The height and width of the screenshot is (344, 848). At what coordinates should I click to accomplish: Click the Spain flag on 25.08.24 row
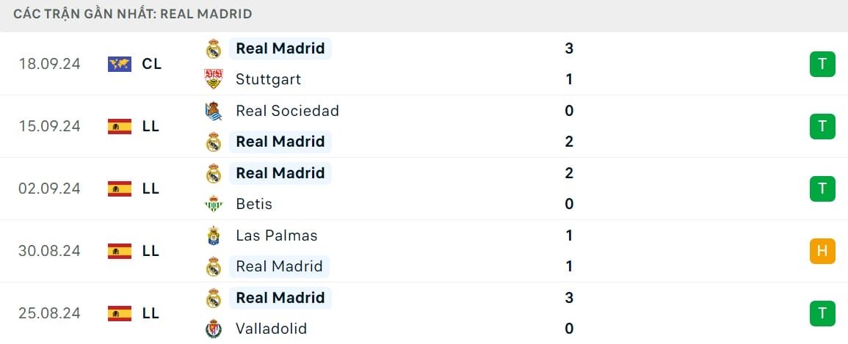pos(119,313)
